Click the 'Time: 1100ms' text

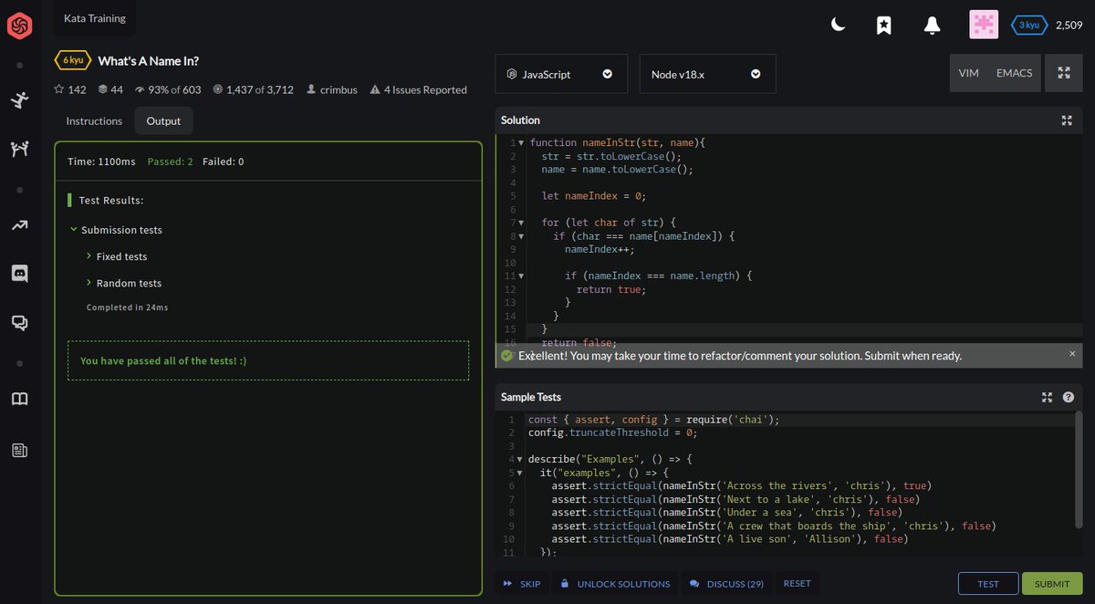(101, 161)
